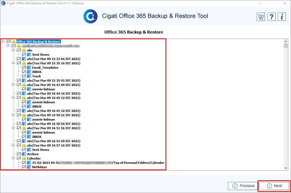291x193 pixels.
Task: Open the help question mark icon
Action: pos(271,17)
